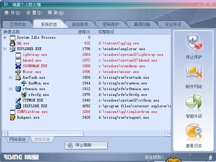Switch to the 网络活动 bottom tab
This screenshot has width=216, height=162.
tap(18, 139)
